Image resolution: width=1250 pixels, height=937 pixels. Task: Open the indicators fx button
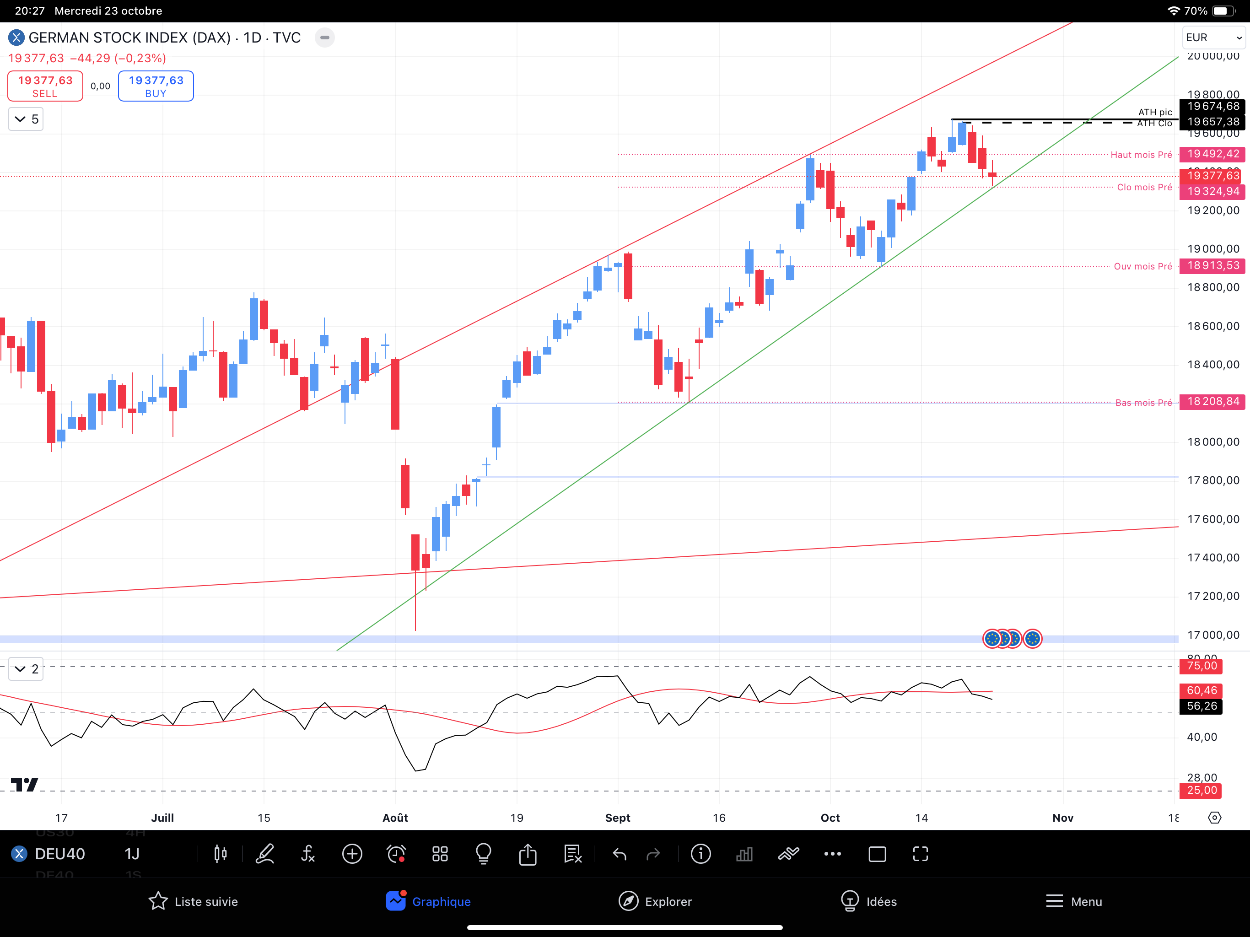pos(308,854)
